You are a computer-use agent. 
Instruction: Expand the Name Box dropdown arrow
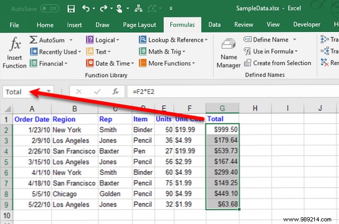point(49,92)
